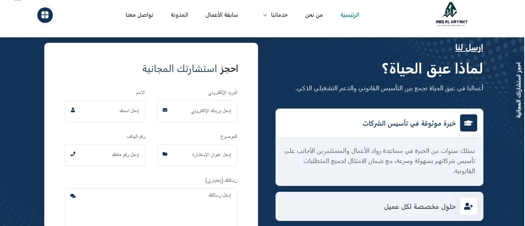Screen dimensions: 525x226
Task: Click the تواصل معنا link
Action: pyautogui.click(x=139, y=15)
